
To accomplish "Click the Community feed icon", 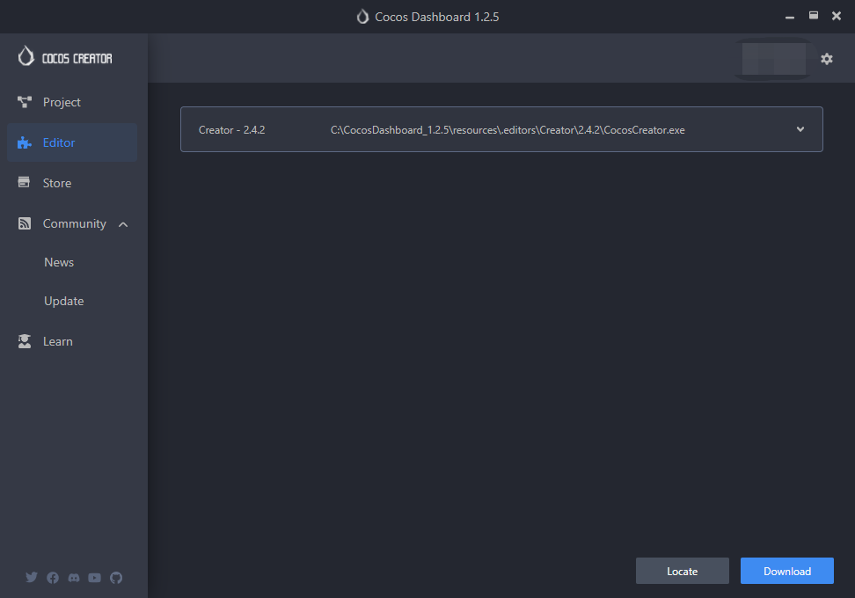I will click(24, 223).
